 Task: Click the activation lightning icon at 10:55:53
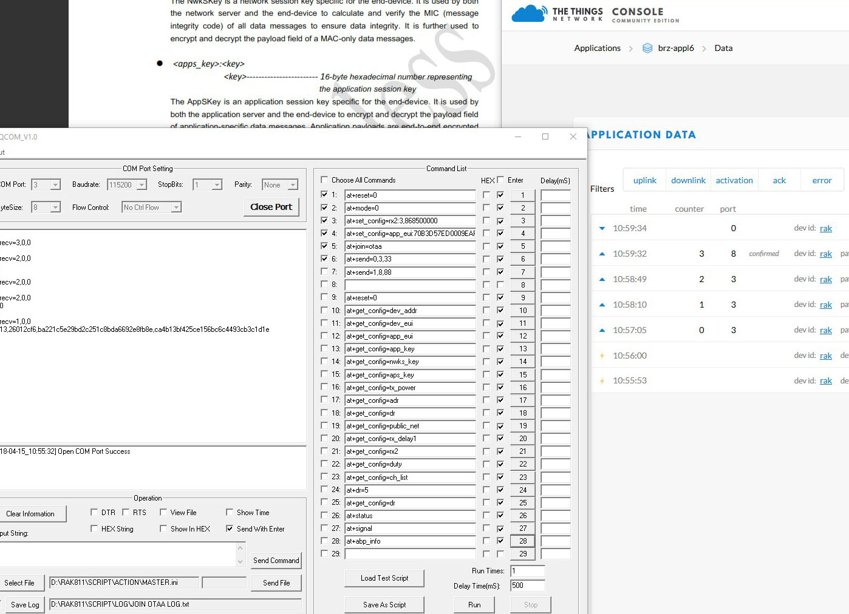point(602,381)
